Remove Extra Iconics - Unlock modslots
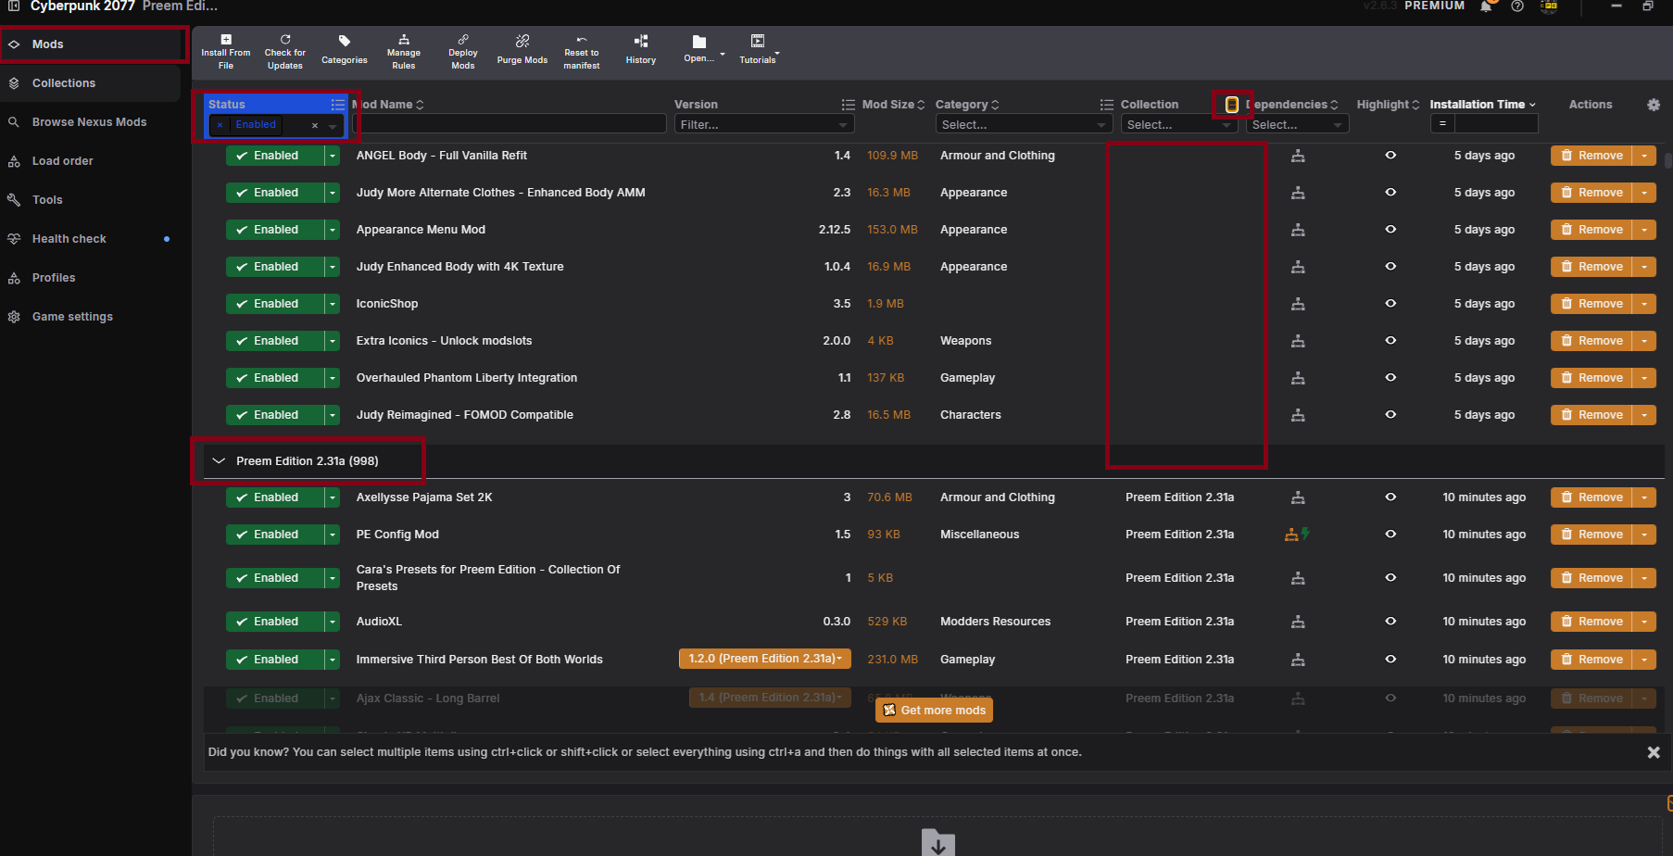 coord(1591,341)
